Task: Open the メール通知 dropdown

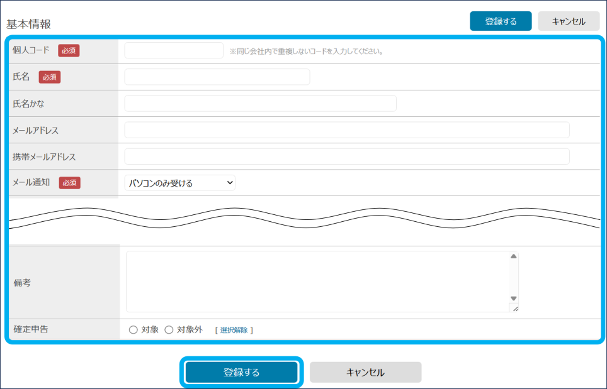Action: coord(180,183)
